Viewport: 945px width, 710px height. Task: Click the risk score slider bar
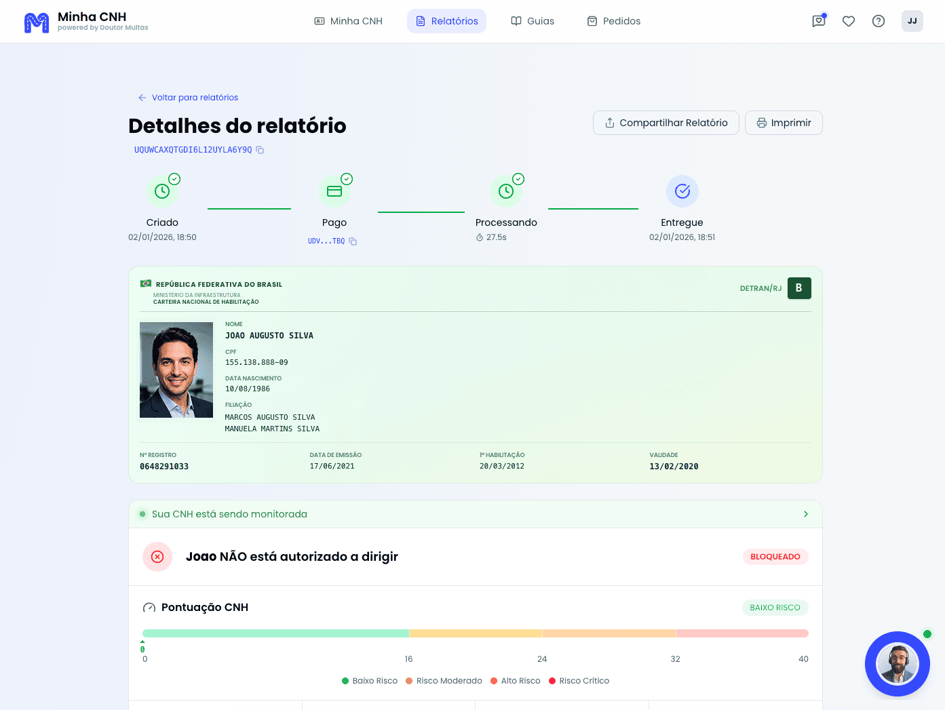click(475, 633)
